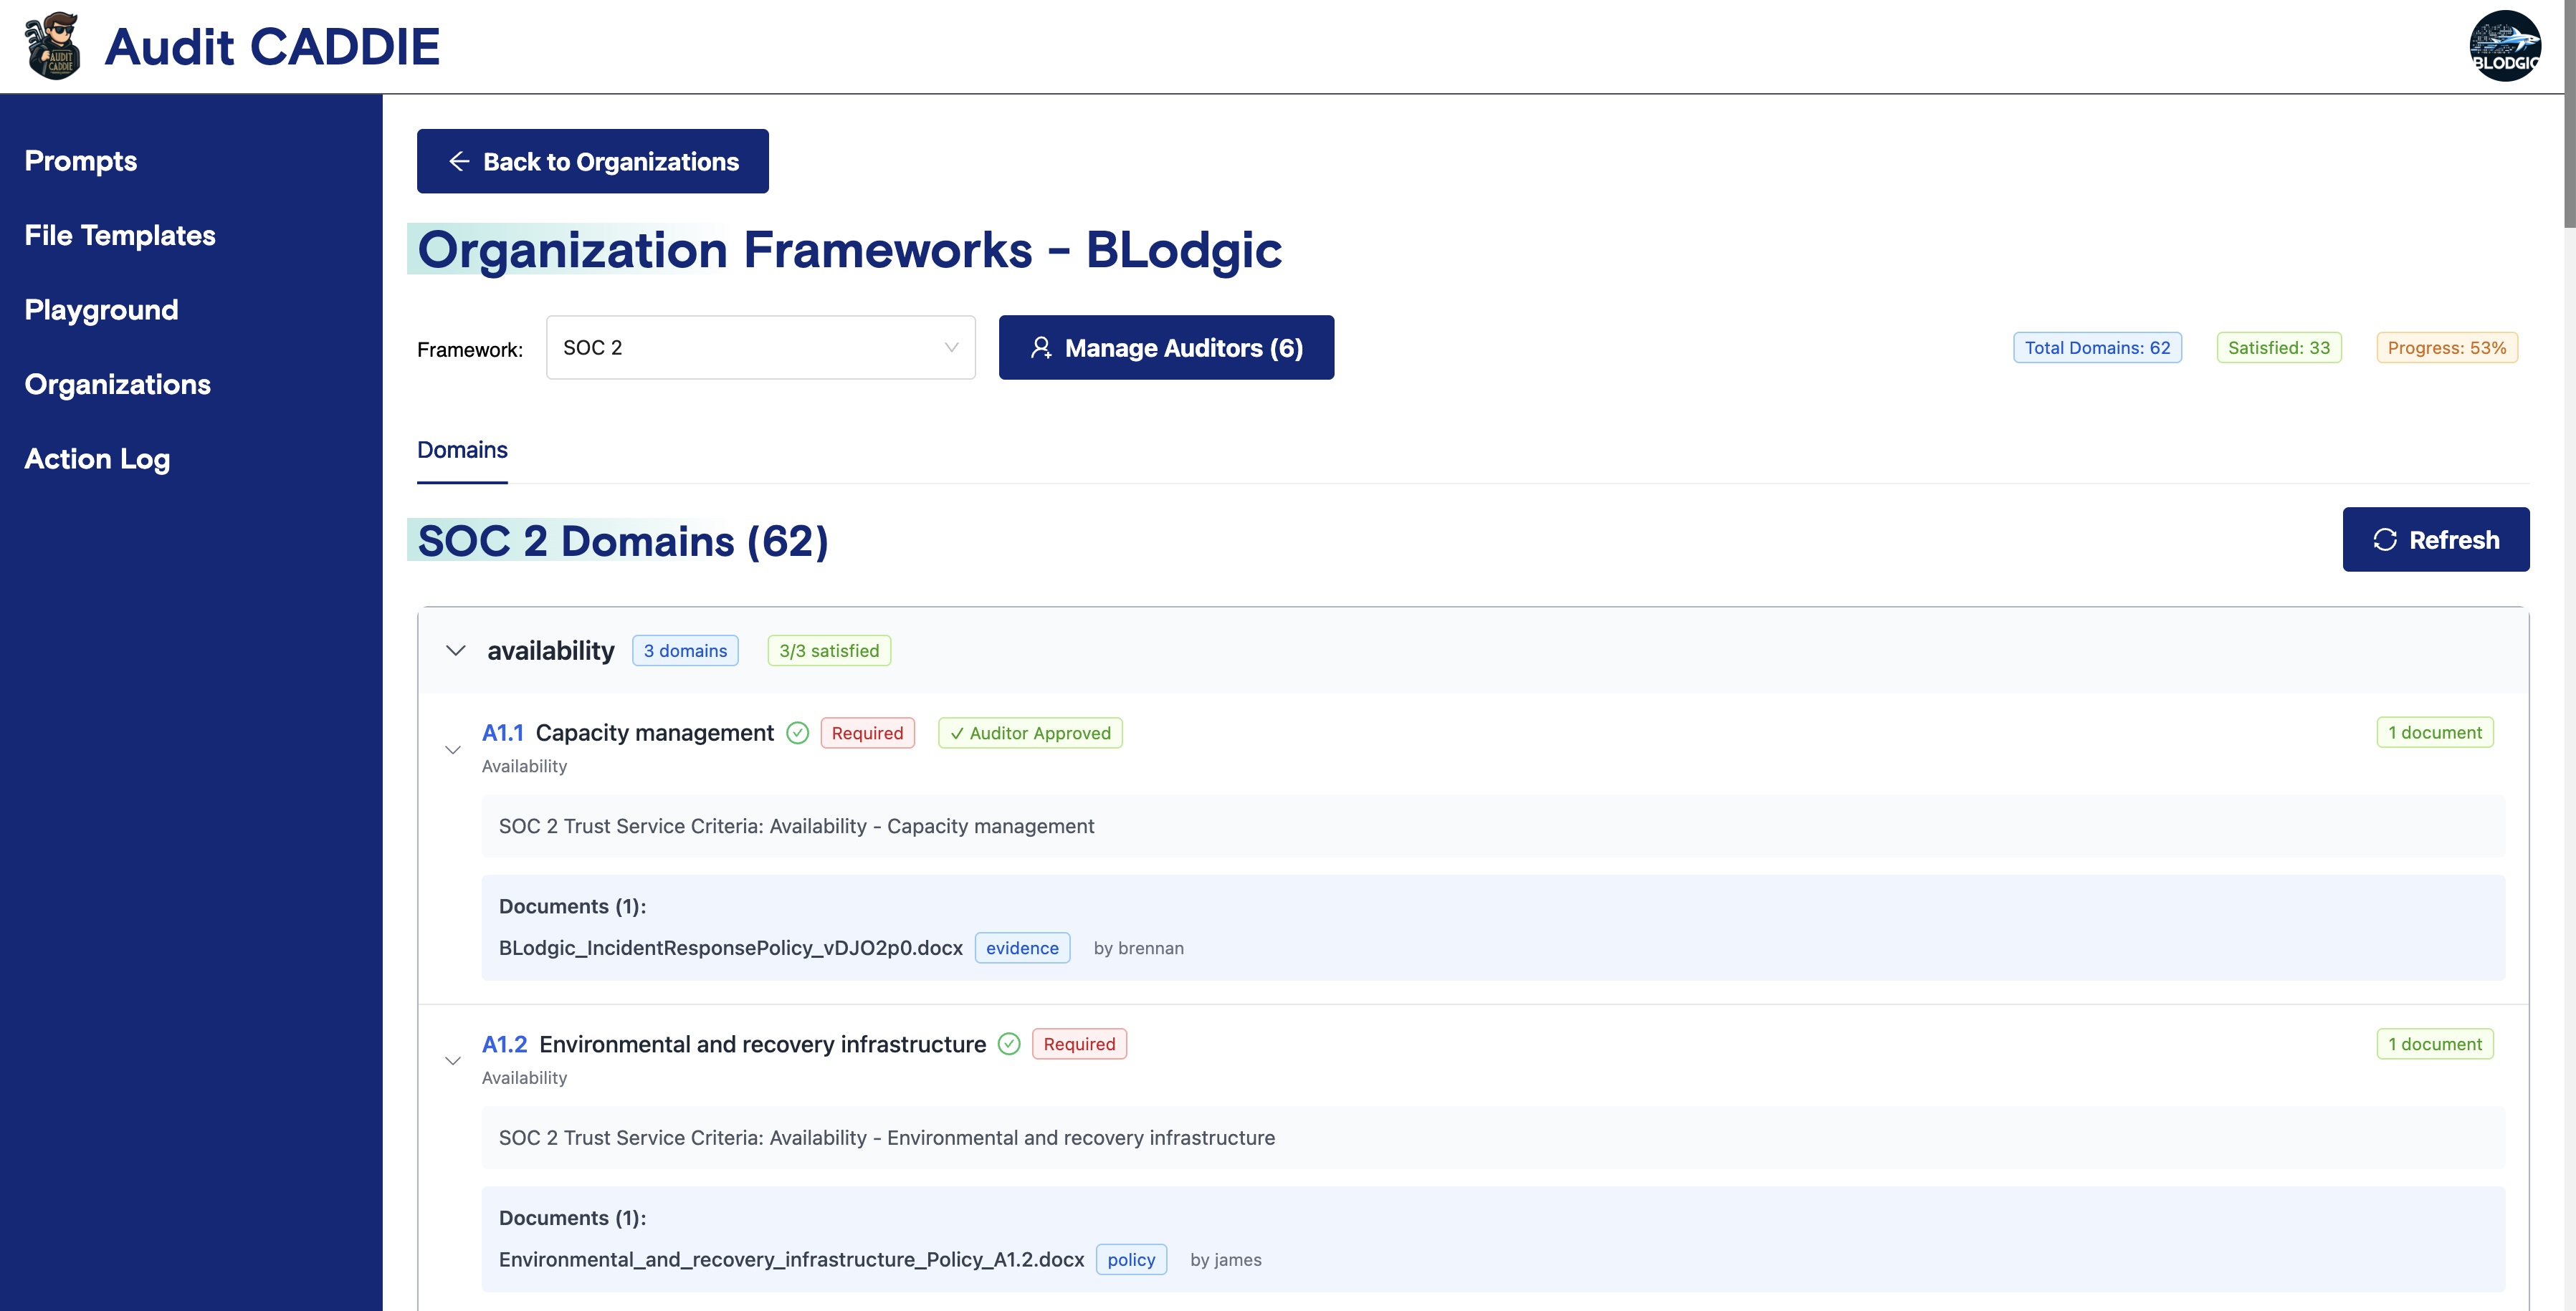Go to Playground in the sidebar

[x=101, y=309]
